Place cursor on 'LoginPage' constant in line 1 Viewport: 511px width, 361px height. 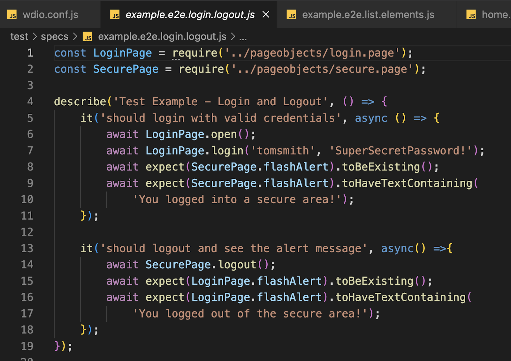coord(123,53)
